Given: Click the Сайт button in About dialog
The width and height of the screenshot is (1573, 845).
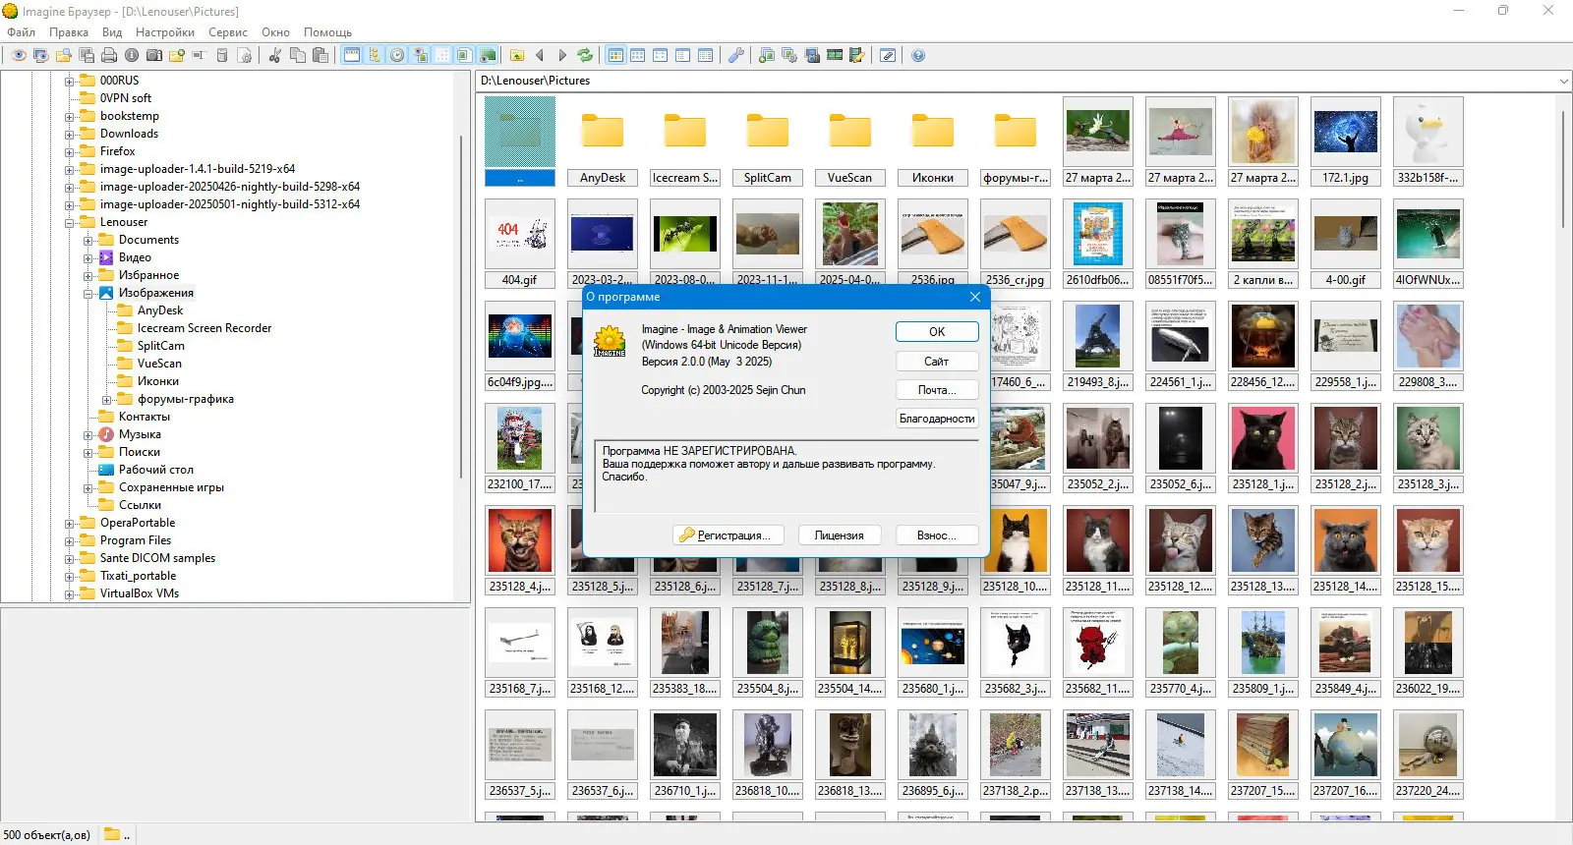Looking at the screenshot, I should 937,362.
